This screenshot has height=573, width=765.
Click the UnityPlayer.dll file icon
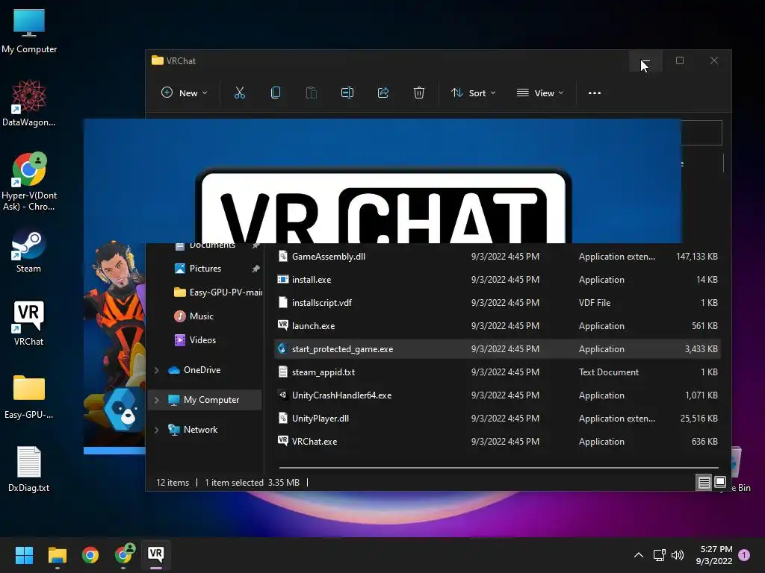point(282,418)
